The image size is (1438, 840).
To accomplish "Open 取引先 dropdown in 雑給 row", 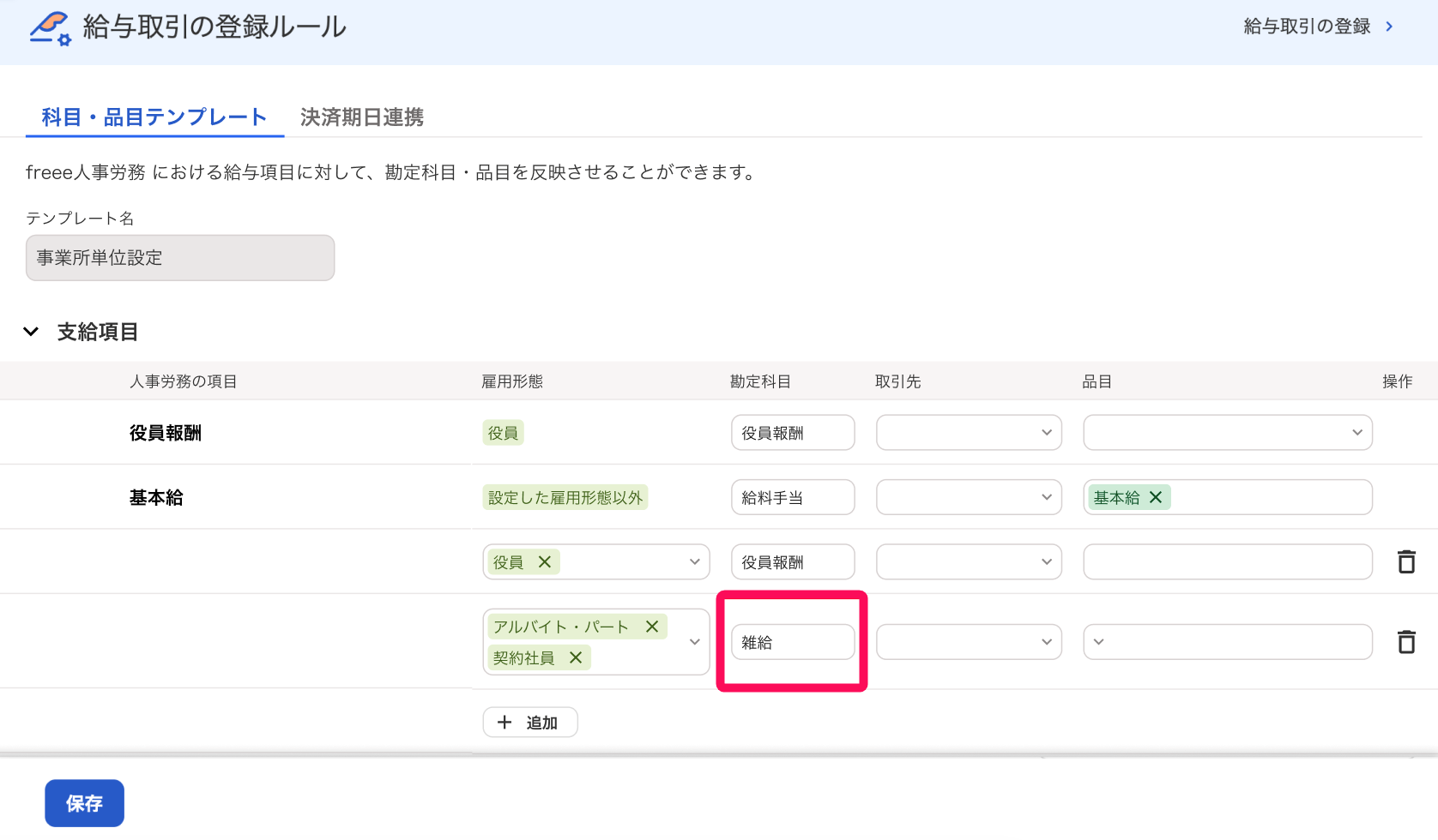I will 969,642.
